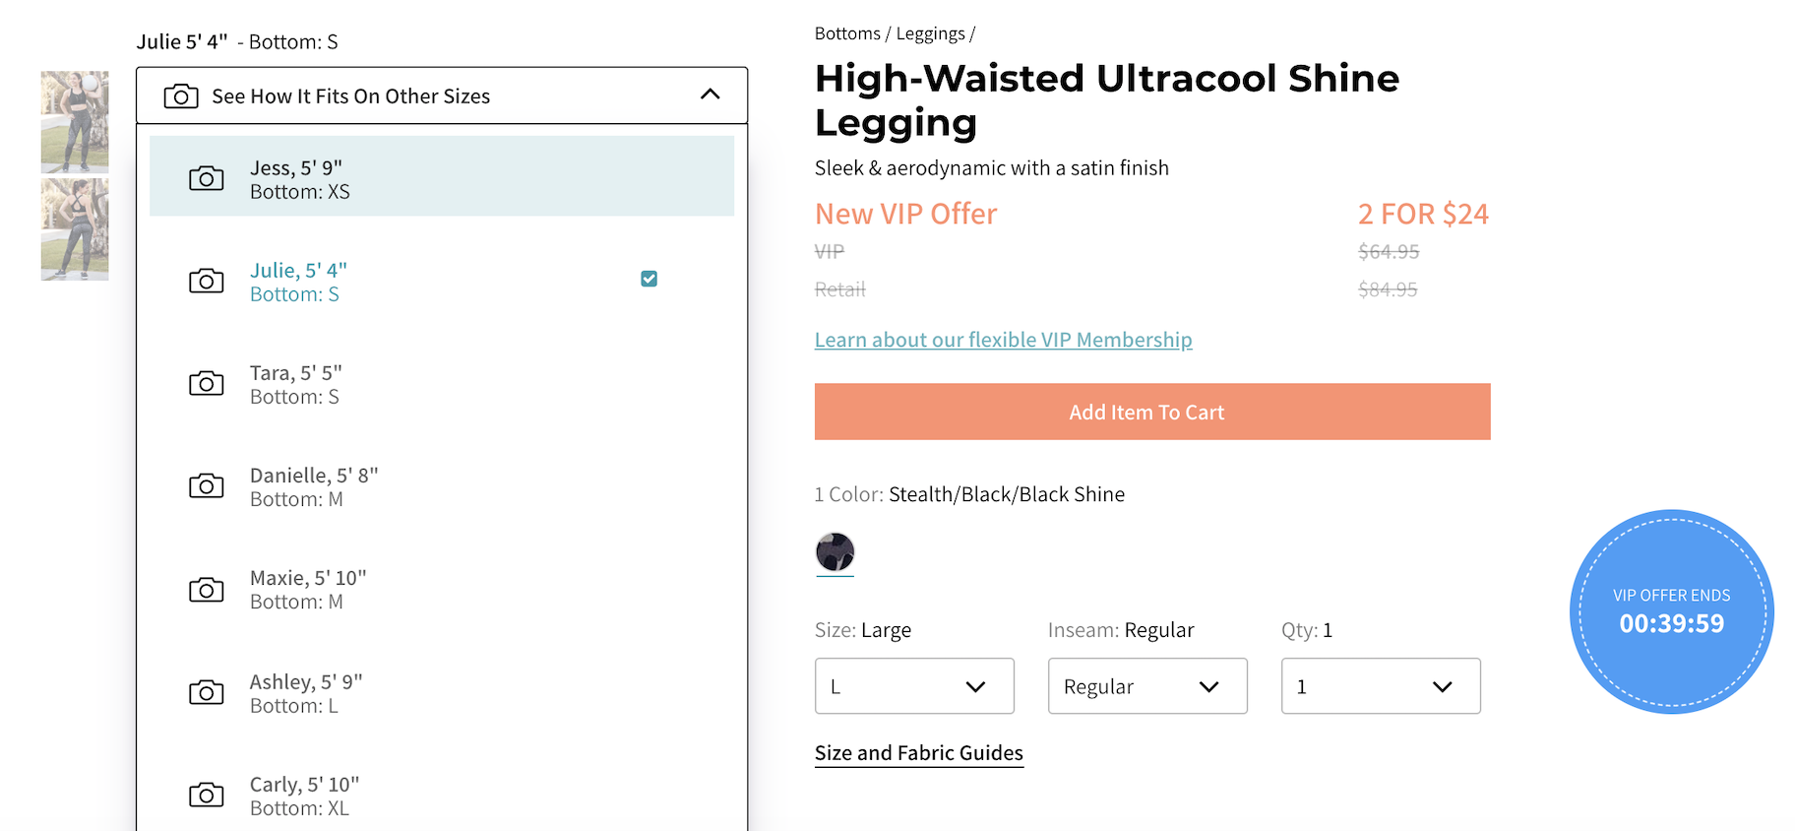Click Add Item To Cart button
Screen dimensions: 1795x831
tap(1151, 412)
